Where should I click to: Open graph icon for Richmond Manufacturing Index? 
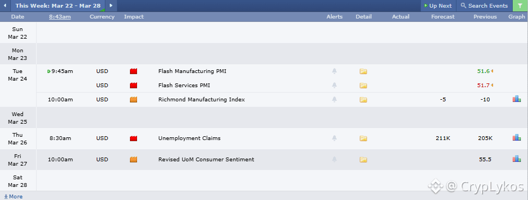[x=517, y=99]
